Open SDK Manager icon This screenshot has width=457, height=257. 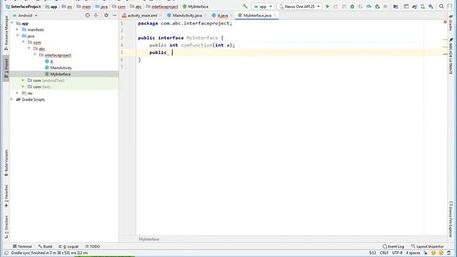click(x=431, y=6)
